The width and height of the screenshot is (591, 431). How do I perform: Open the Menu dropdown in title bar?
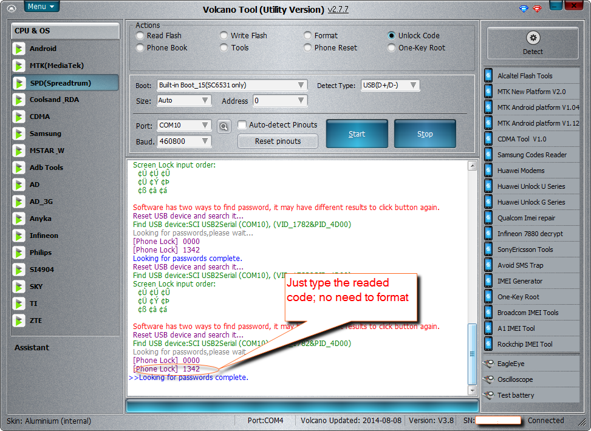click(41, 7)
